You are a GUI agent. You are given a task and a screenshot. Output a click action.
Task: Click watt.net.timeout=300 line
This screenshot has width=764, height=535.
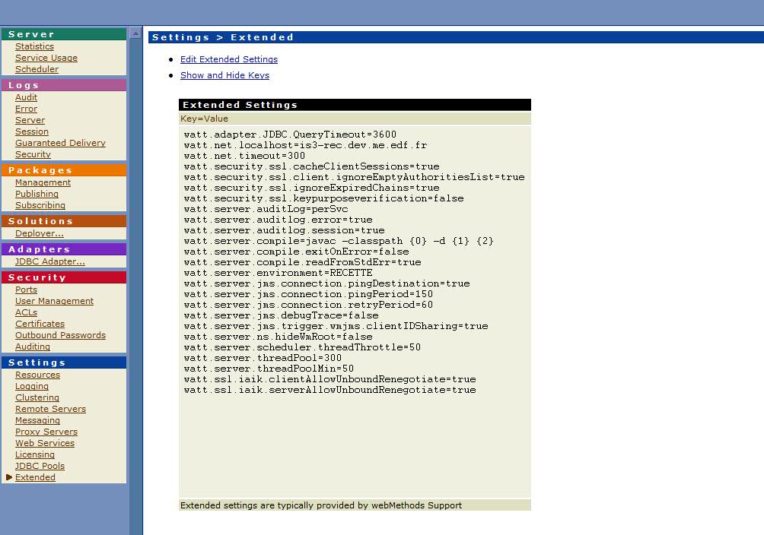click(244, 156)
